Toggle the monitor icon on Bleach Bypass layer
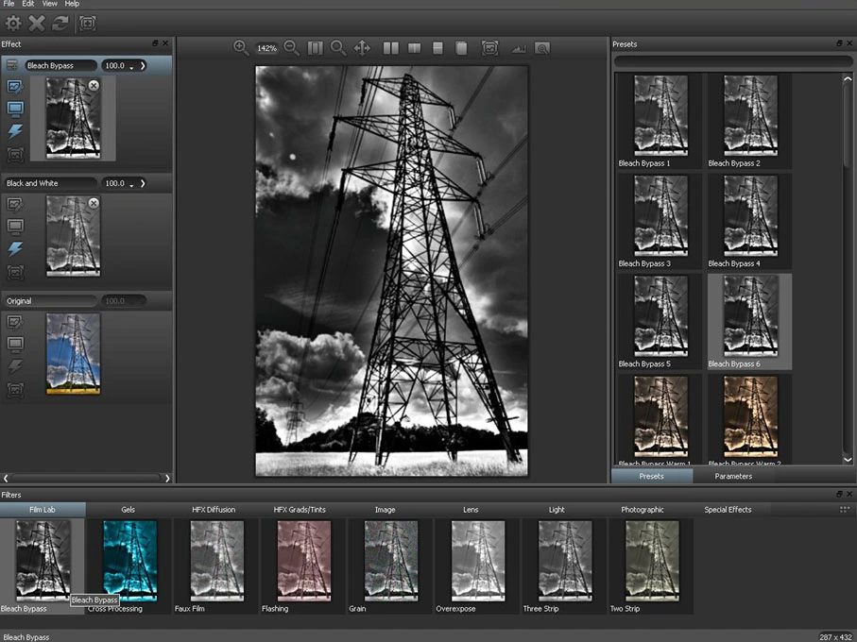This screenshot has height=642, width=857. pyautogui.click(x=15, y=110)
